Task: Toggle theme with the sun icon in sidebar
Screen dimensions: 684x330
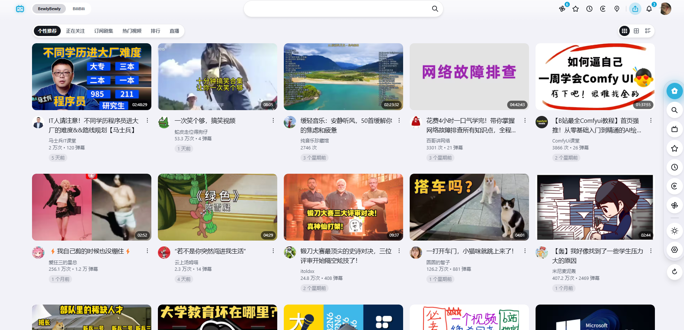Action: click(x=675, y=230)
